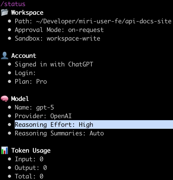This screenshot has height=180, width=173.
Task: Click the Model heading
Action: (x=20, y=99)
